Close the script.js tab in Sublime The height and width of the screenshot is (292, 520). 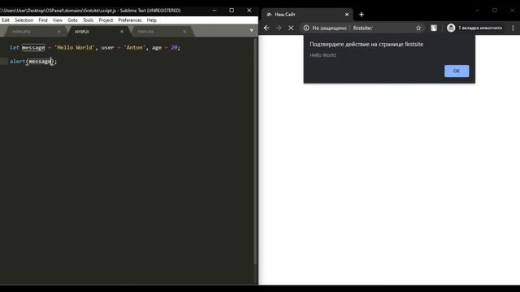pos(122,32)
